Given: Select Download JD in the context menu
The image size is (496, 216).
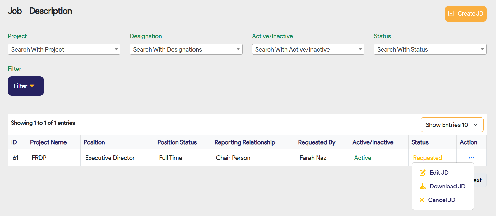Looking at the screenshot, I should coord(447,186).
